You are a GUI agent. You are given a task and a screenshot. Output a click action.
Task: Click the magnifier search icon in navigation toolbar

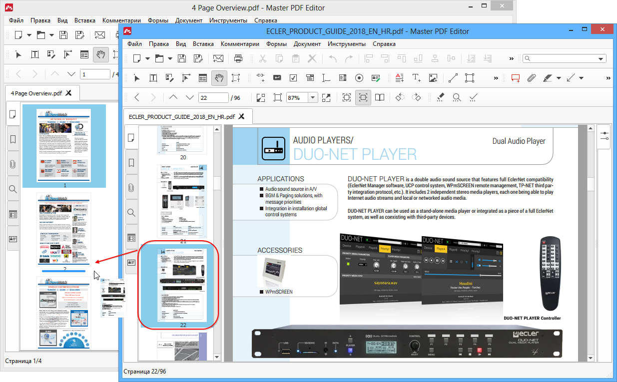[x=457, y=97]
